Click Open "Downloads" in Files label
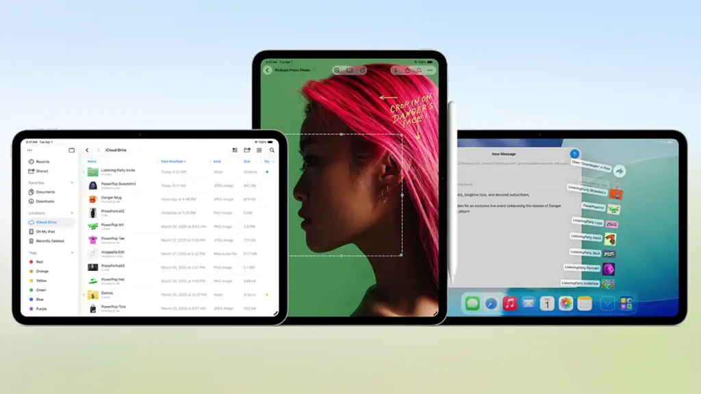Viewport: 701px width, 394px height. [x=591, y=165]
